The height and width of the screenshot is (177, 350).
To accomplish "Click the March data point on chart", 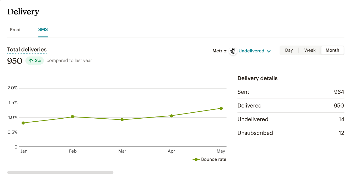I will [x=122, y=120].
